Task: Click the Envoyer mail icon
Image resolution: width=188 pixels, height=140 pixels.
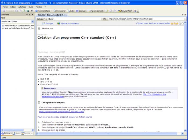Action: coord(44,23)
